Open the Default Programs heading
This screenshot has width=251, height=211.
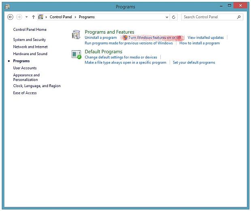(103, 51)
